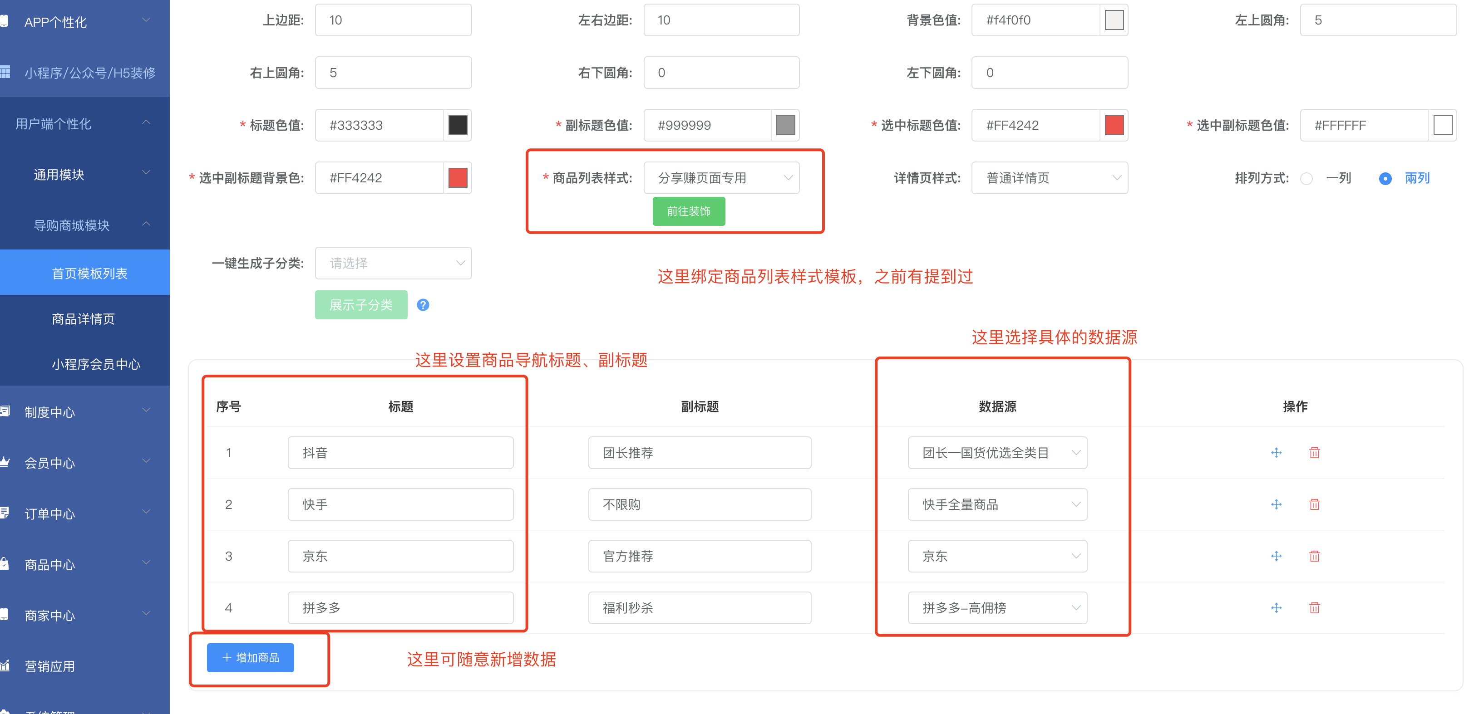Screen dimensions: 1479x714
Task: Expand the 订单中心 menu
Action: click(x=85, y=513)
